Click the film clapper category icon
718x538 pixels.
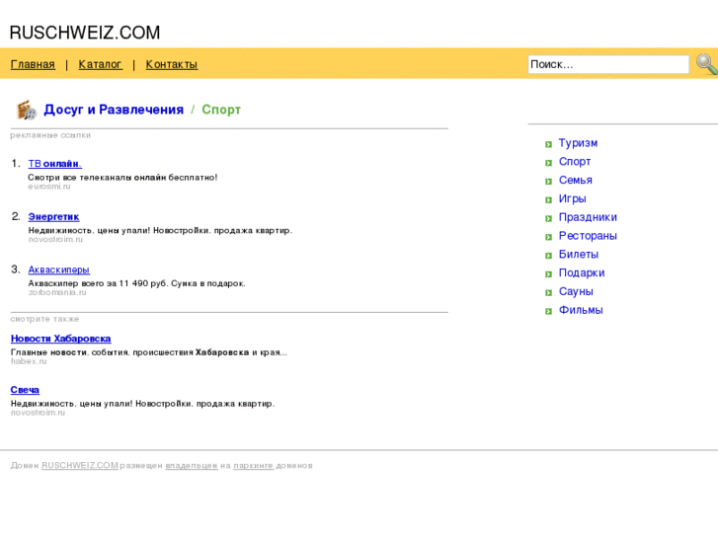27,111
